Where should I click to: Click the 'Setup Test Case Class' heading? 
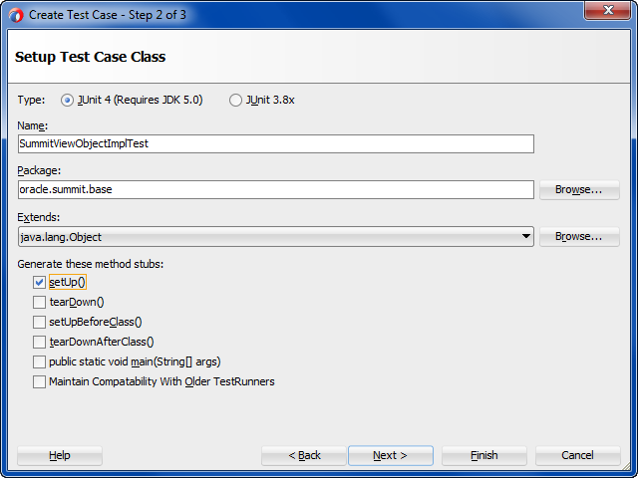point(91,57)
